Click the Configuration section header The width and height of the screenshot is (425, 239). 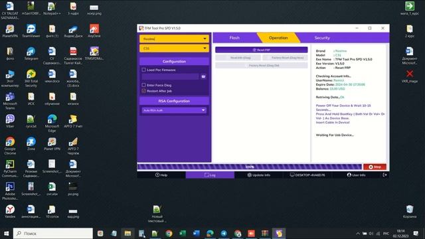[x=174, y=62]
